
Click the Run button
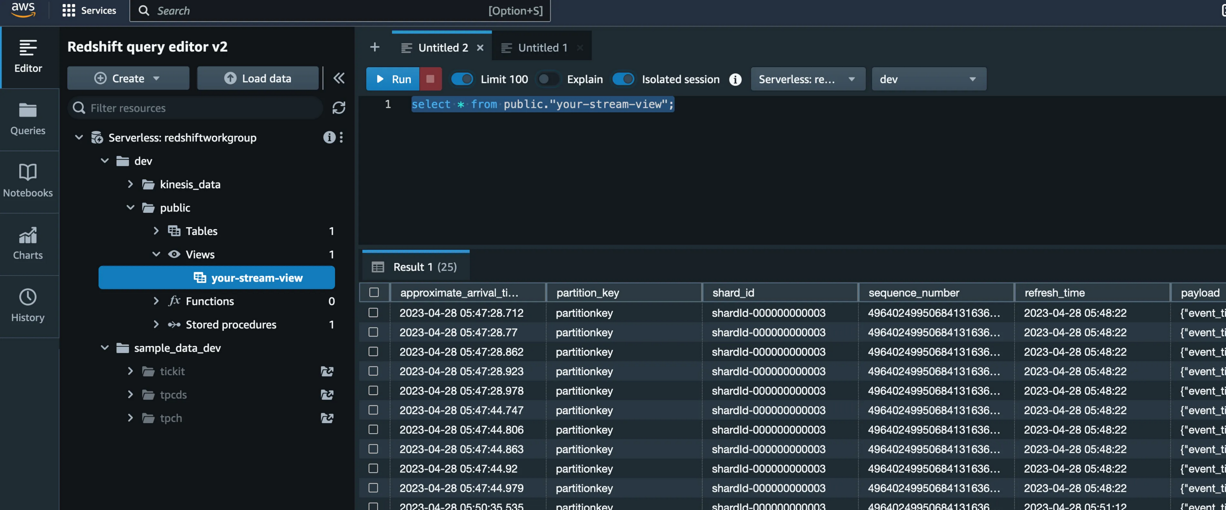[x=393, y=79]
